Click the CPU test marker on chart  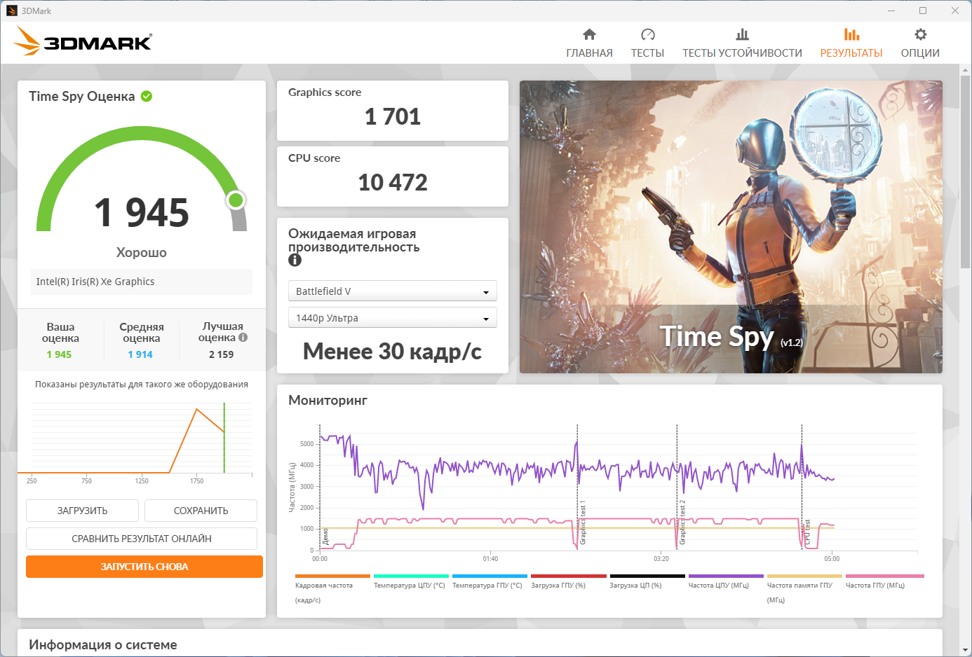pos(807,532)
